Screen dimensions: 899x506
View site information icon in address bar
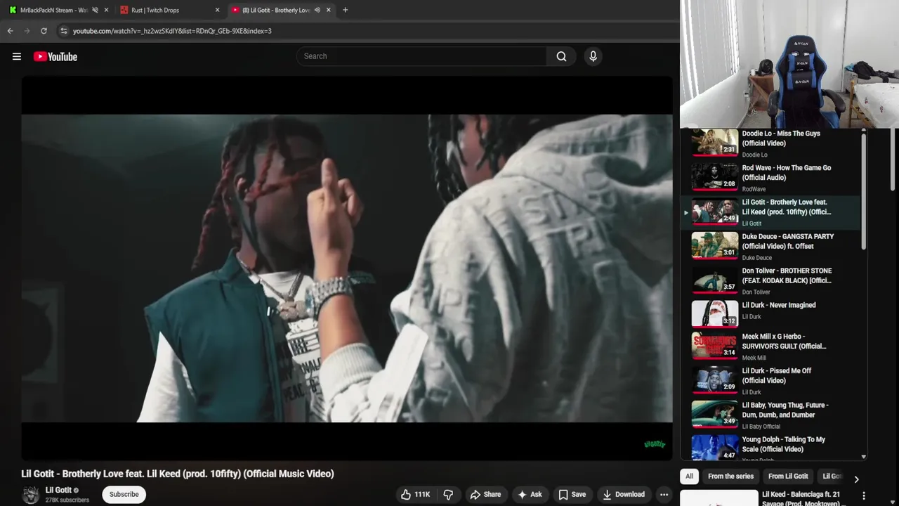pos(63,31)
